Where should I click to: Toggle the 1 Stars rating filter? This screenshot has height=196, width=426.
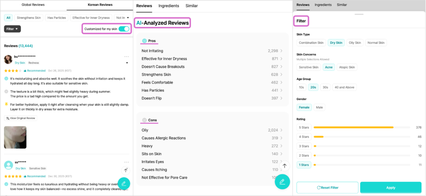coord(303,165)
